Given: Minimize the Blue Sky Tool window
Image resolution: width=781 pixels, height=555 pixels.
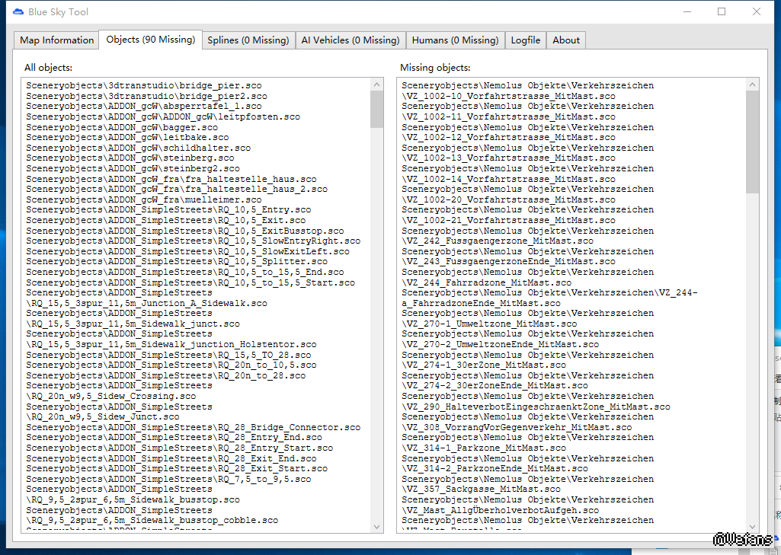Looking at the screenshot, I should click(687, 11).
